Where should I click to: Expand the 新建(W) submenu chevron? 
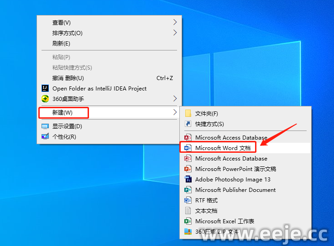(x=175, y=112)
